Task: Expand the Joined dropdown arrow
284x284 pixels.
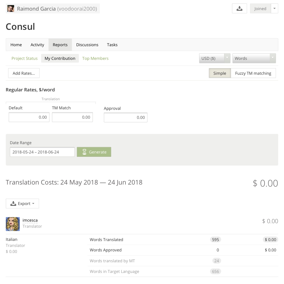Action: pyautogui.click(x=274, y=9)
